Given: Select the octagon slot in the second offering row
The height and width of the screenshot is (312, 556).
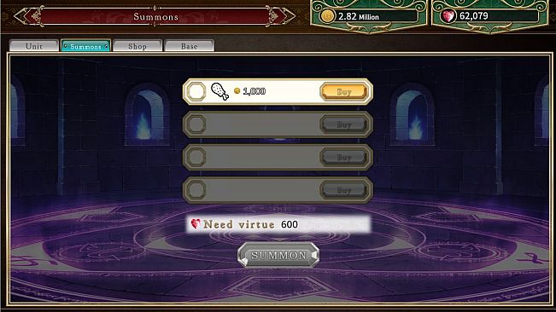Looking at the screenshot, I should (196, 124).
